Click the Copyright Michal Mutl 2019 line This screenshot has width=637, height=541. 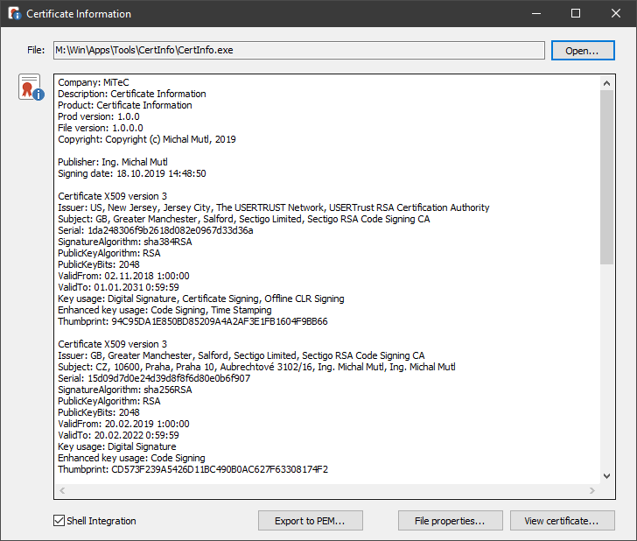coord(147,139)
